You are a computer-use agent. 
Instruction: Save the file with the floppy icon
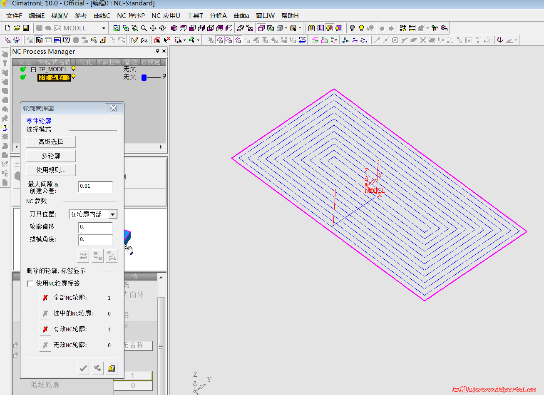click(x=26, y=28)
